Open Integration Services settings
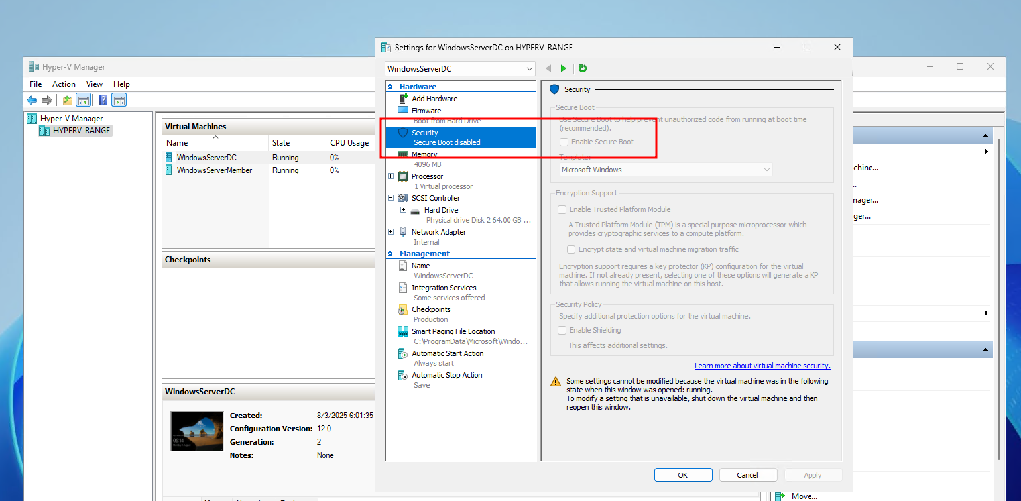The height and width of the screenshot is (501, 1021). 444,288
